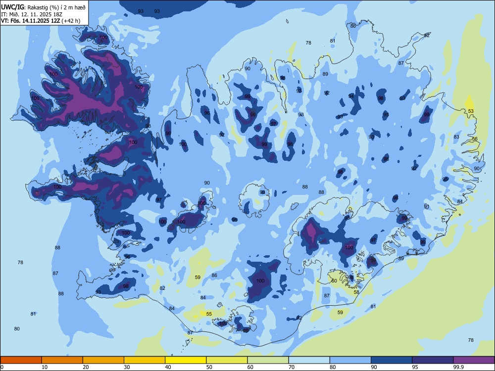Select the humidity value 83 in the east

456,137
